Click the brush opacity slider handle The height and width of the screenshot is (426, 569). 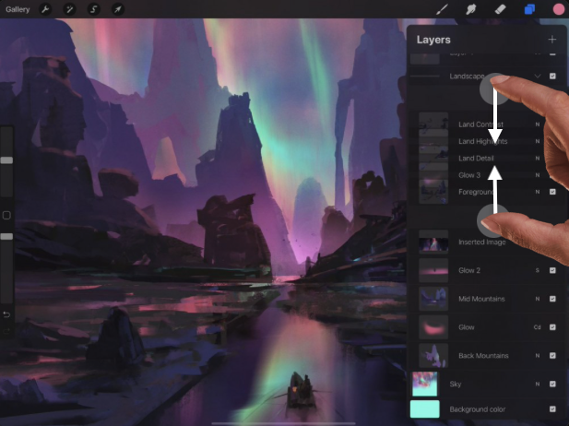[x=6, y=237]
